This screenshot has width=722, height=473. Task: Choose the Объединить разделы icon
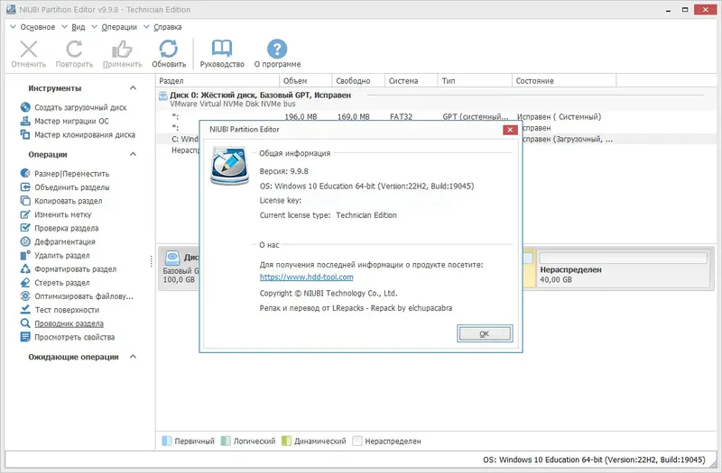point(25,187)
